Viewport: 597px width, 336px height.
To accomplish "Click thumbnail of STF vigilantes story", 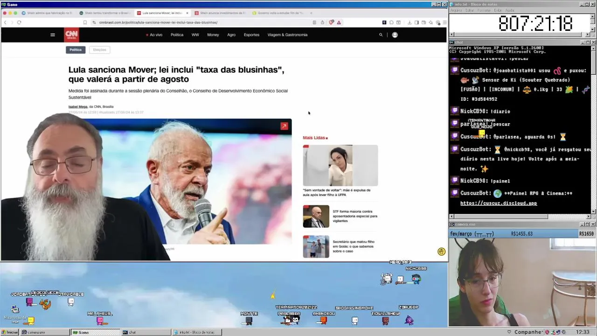I will click(x=316, y=217).
